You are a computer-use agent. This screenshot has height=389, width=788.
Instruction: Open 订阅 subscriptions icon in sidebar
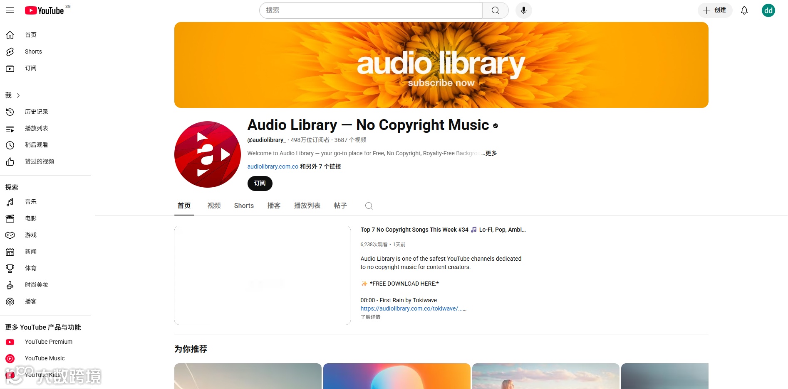coord(10,68)
